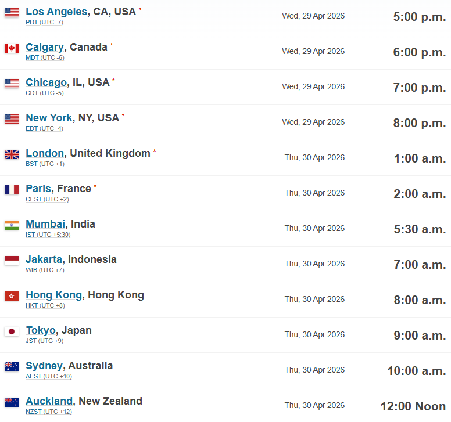
Task: Open the AEST (UTC +10) time zone link
Action: (x=49, y=376)
